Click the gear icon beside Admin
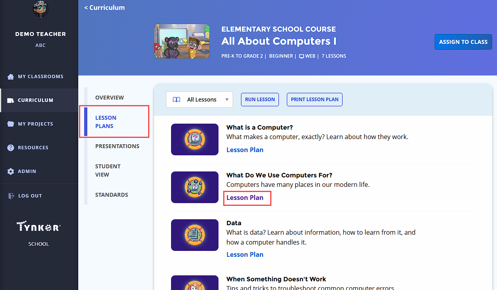Image resolution: width=497 pixels, height=290 pixels. tap(11, 171)
